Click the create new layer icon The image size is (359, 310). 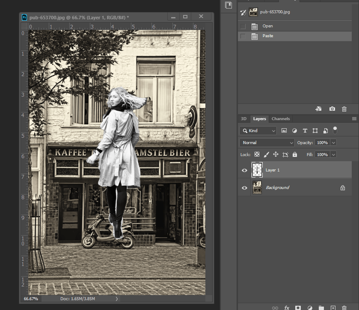(x=333, y=307)
